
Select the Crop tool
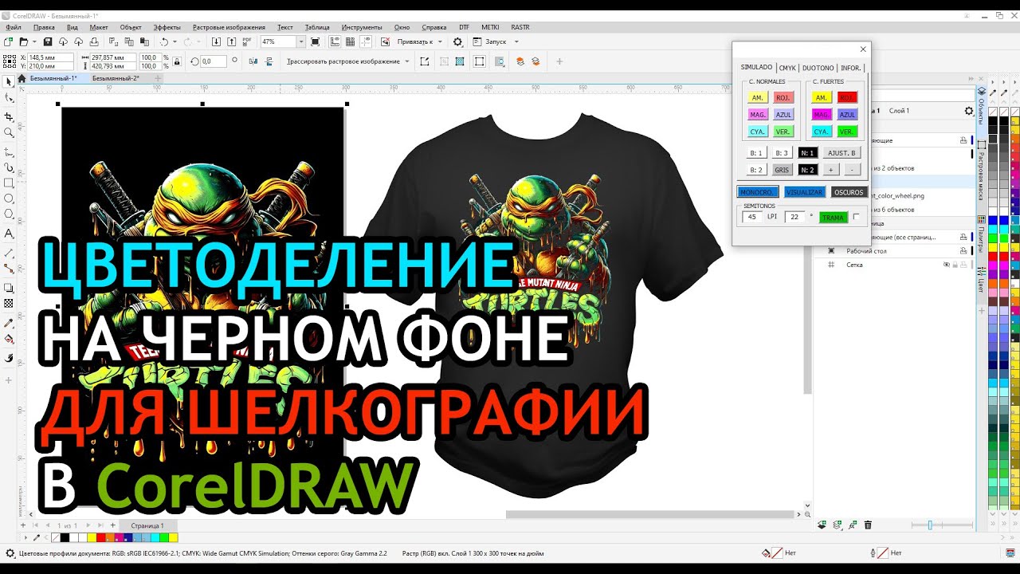click(x=9, y=116)
